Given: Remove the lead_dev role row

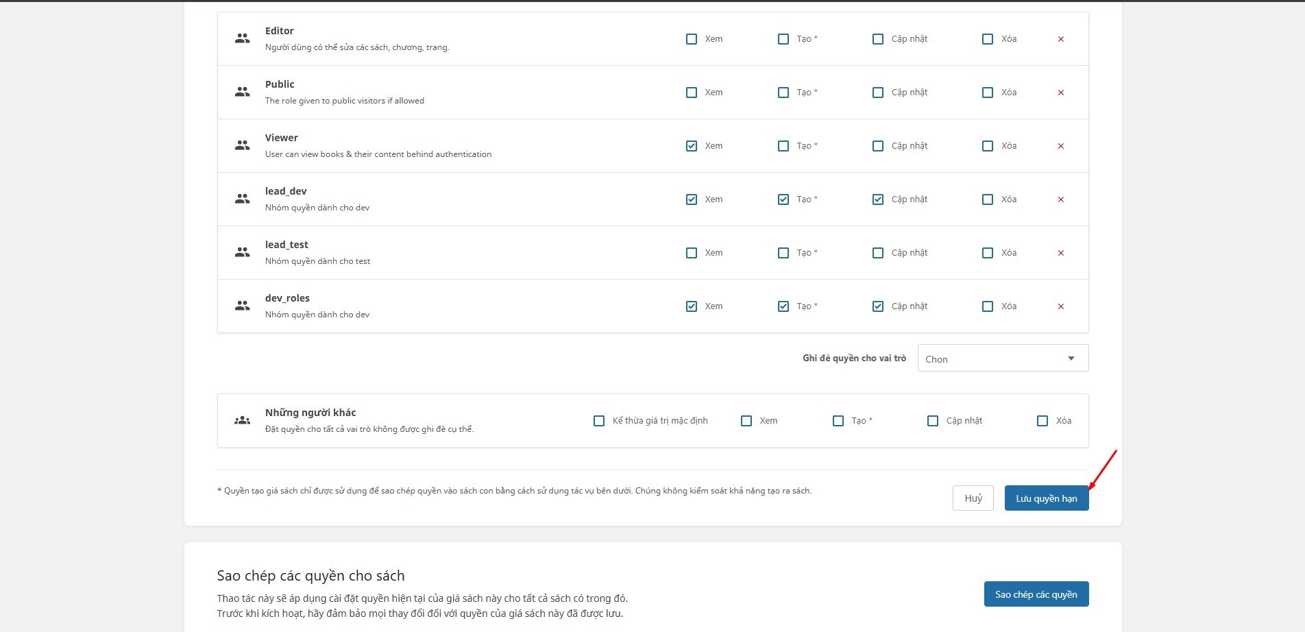Looking at the screenshot, I should (x=1060, y=199).
